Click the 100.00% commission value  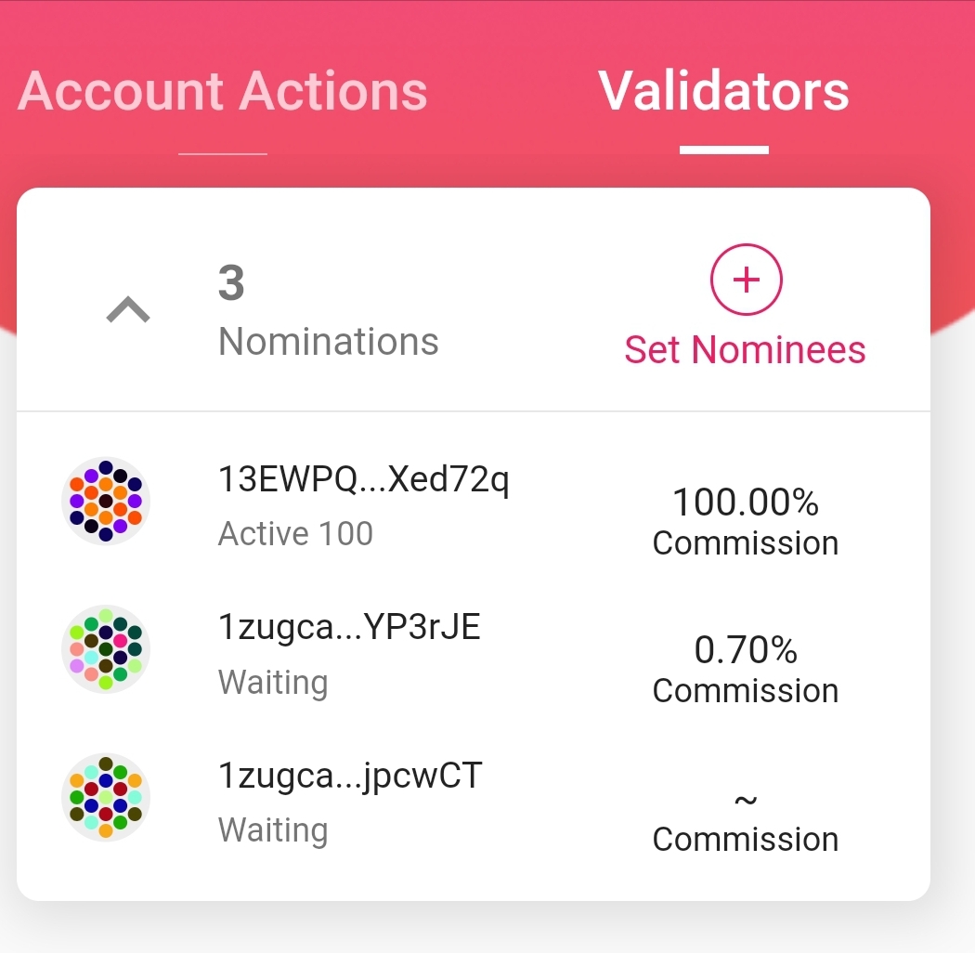tap(746, 503)
